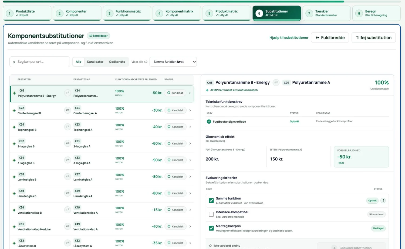Click Fuld bredde button
This screenshot has height=249, width=405.
tap(330, 38)
